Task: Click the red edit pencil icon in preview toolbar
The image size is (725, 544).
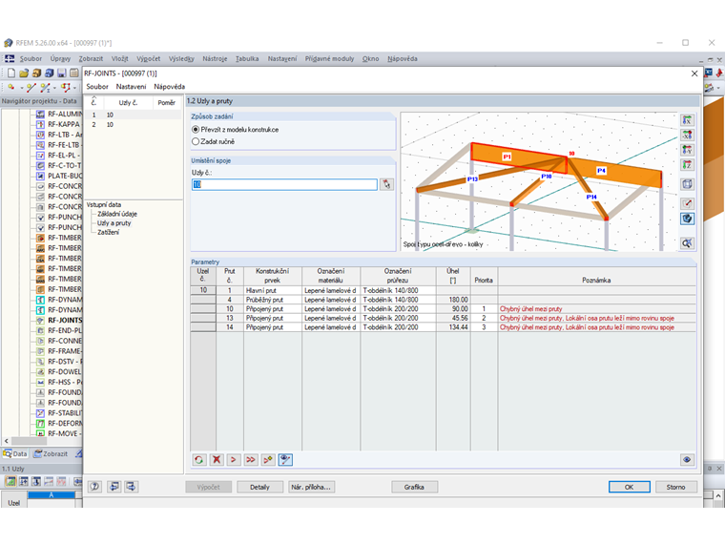Action: coord(687,203)
